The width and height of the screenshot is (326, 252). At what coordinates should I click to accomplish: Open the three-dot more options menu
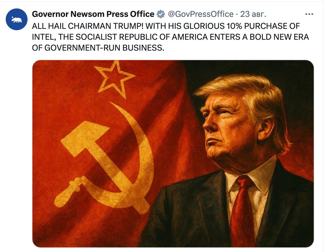click(309, 14)
